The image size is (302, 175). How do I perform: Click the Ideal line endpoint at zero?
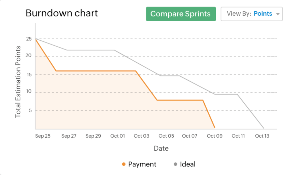[263, 128]
